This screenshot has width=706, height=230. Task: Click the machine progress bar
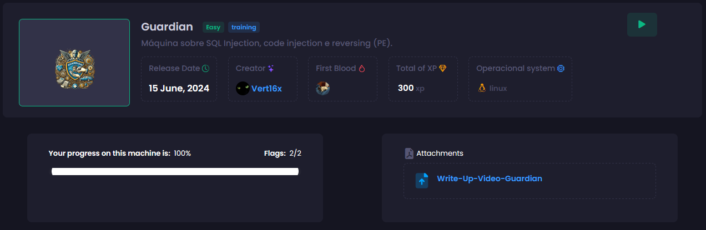pos(175,172)
